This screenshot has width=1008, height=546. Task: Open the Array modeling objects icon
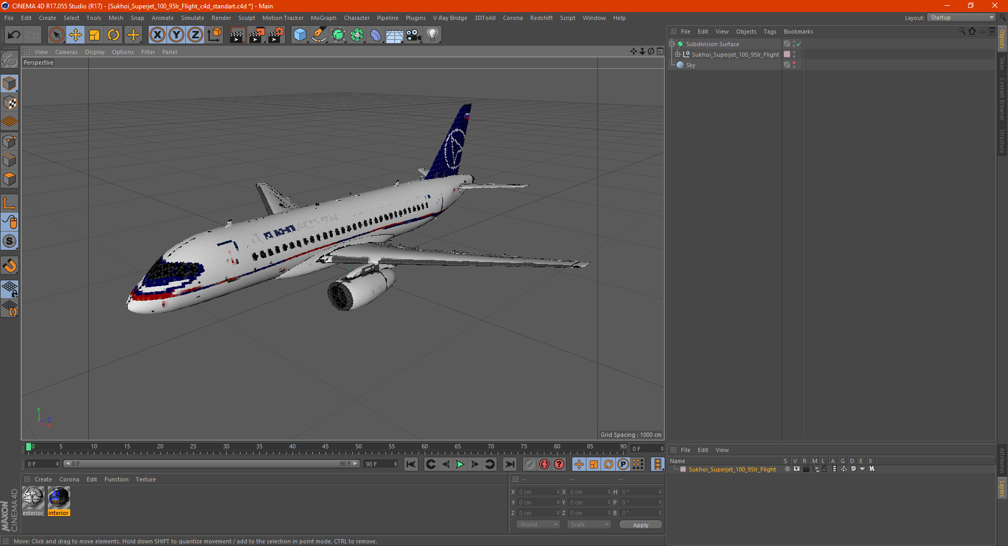point(357,35)
